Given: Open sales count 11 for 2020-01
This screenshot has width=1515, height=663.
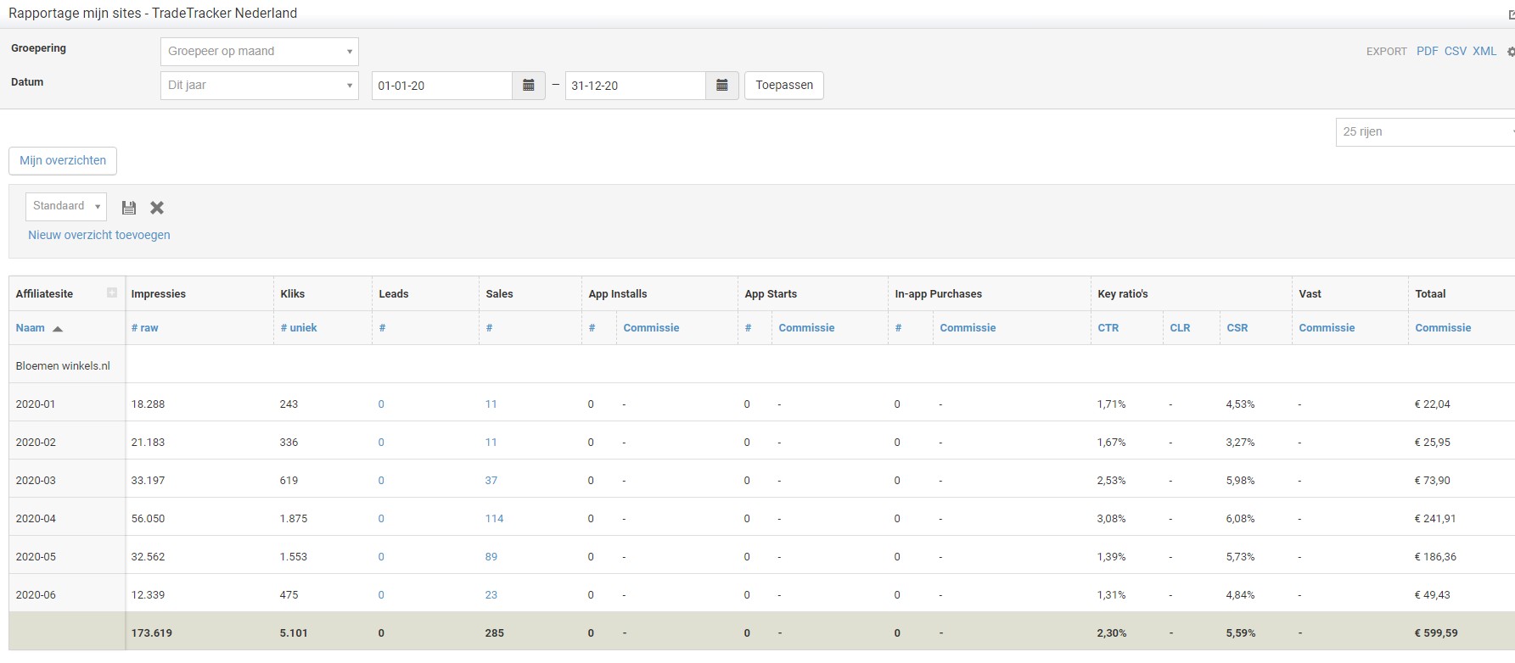Looking at the screenshot, I should (x=491, y=404).
